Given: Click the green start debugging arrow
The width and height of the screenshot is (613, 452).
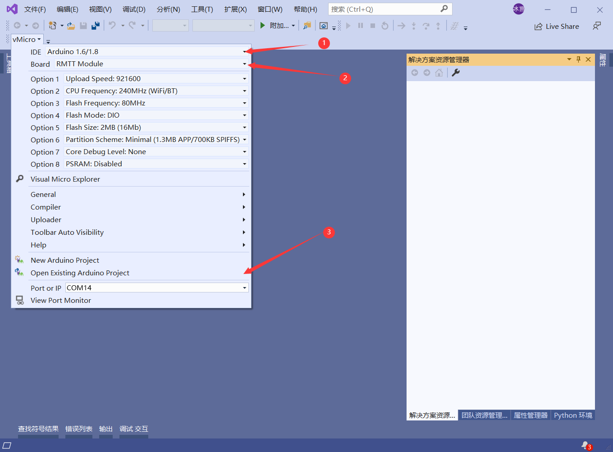Looking at the screenshot, I should pos(263,26).
